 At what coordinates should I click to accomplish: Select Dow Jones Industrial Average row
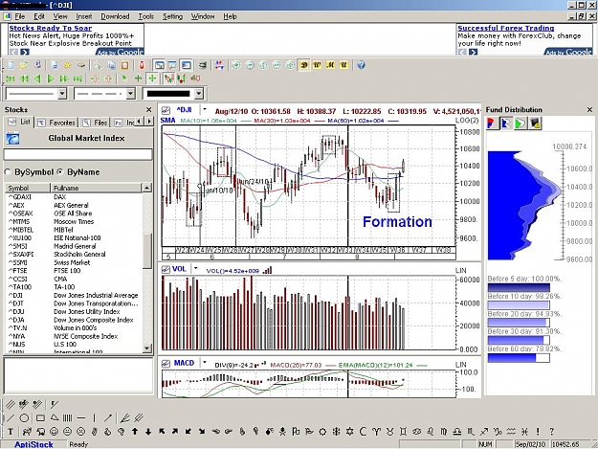(74, 295)
